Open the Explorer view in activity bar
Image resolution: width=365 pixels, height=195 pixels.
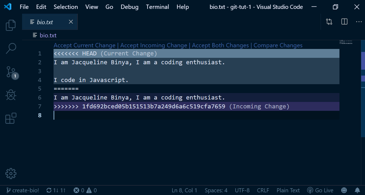11,25
